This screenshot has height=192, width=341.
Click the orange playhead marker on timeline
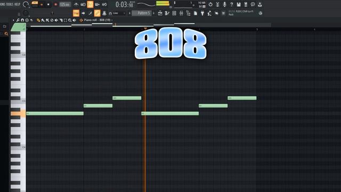click(145, 28)
